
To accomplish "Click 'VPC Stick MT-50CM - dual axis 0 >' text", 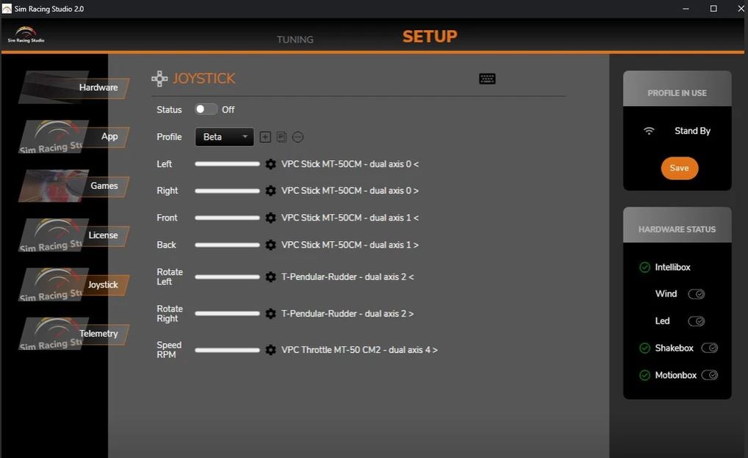I will tap(350, 191).
